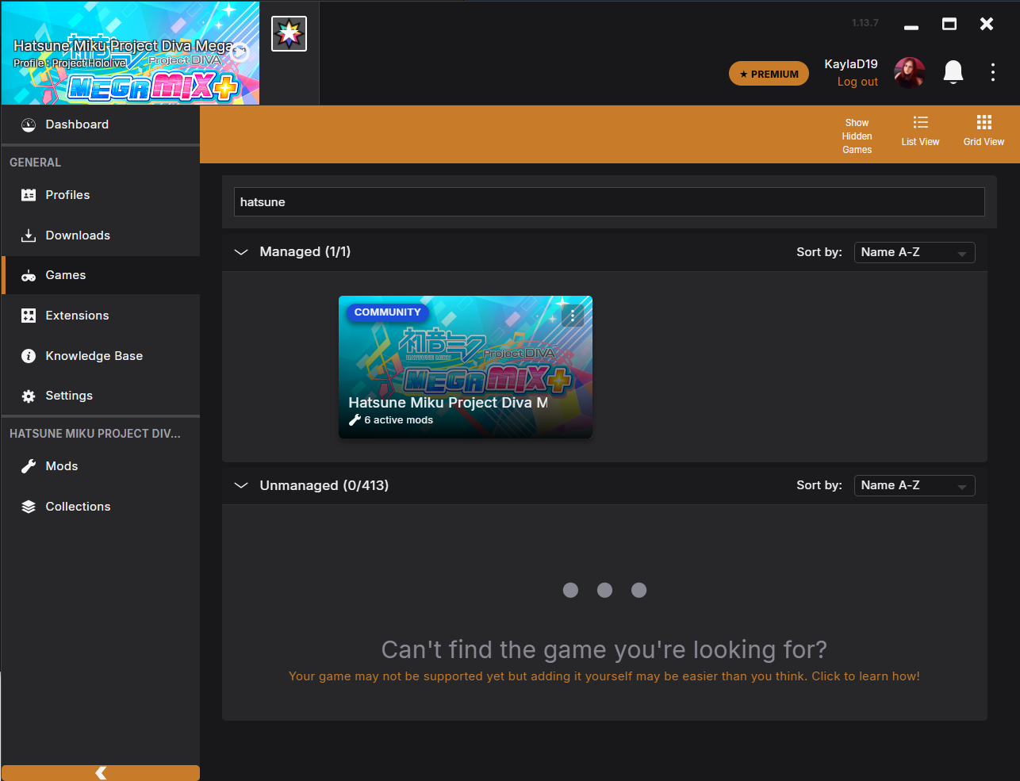Toggle Show Hidden Games
1020x781 pixels.
pos(857,136)
